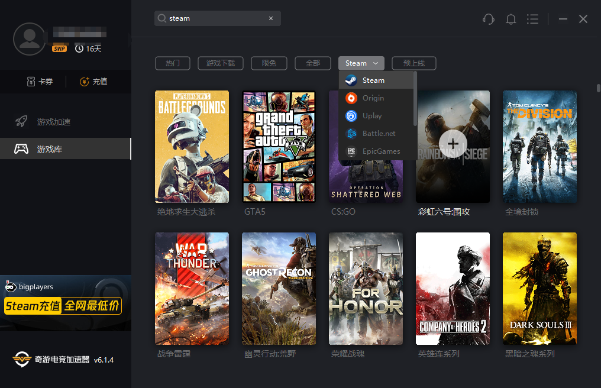Switch to the 游戏下载 filter tab
The image size is (601, 388).
(221, 63)
